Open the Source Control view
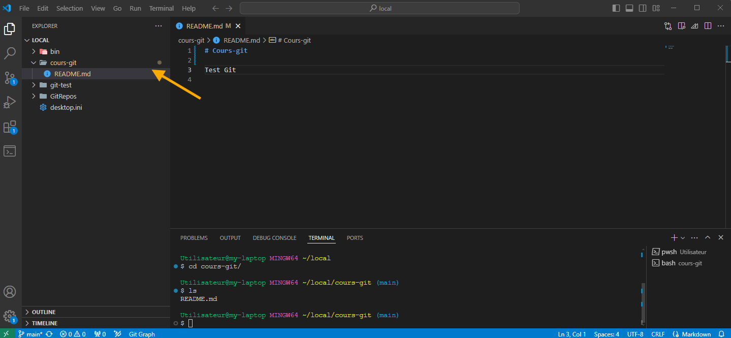This screenshot has width=731, height=338. click(9, 77)
